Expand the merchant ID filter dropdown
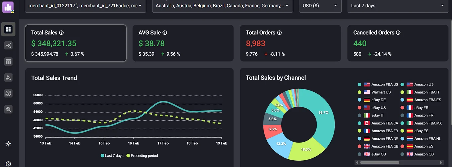The image size is (452, 167). point(85,6)
